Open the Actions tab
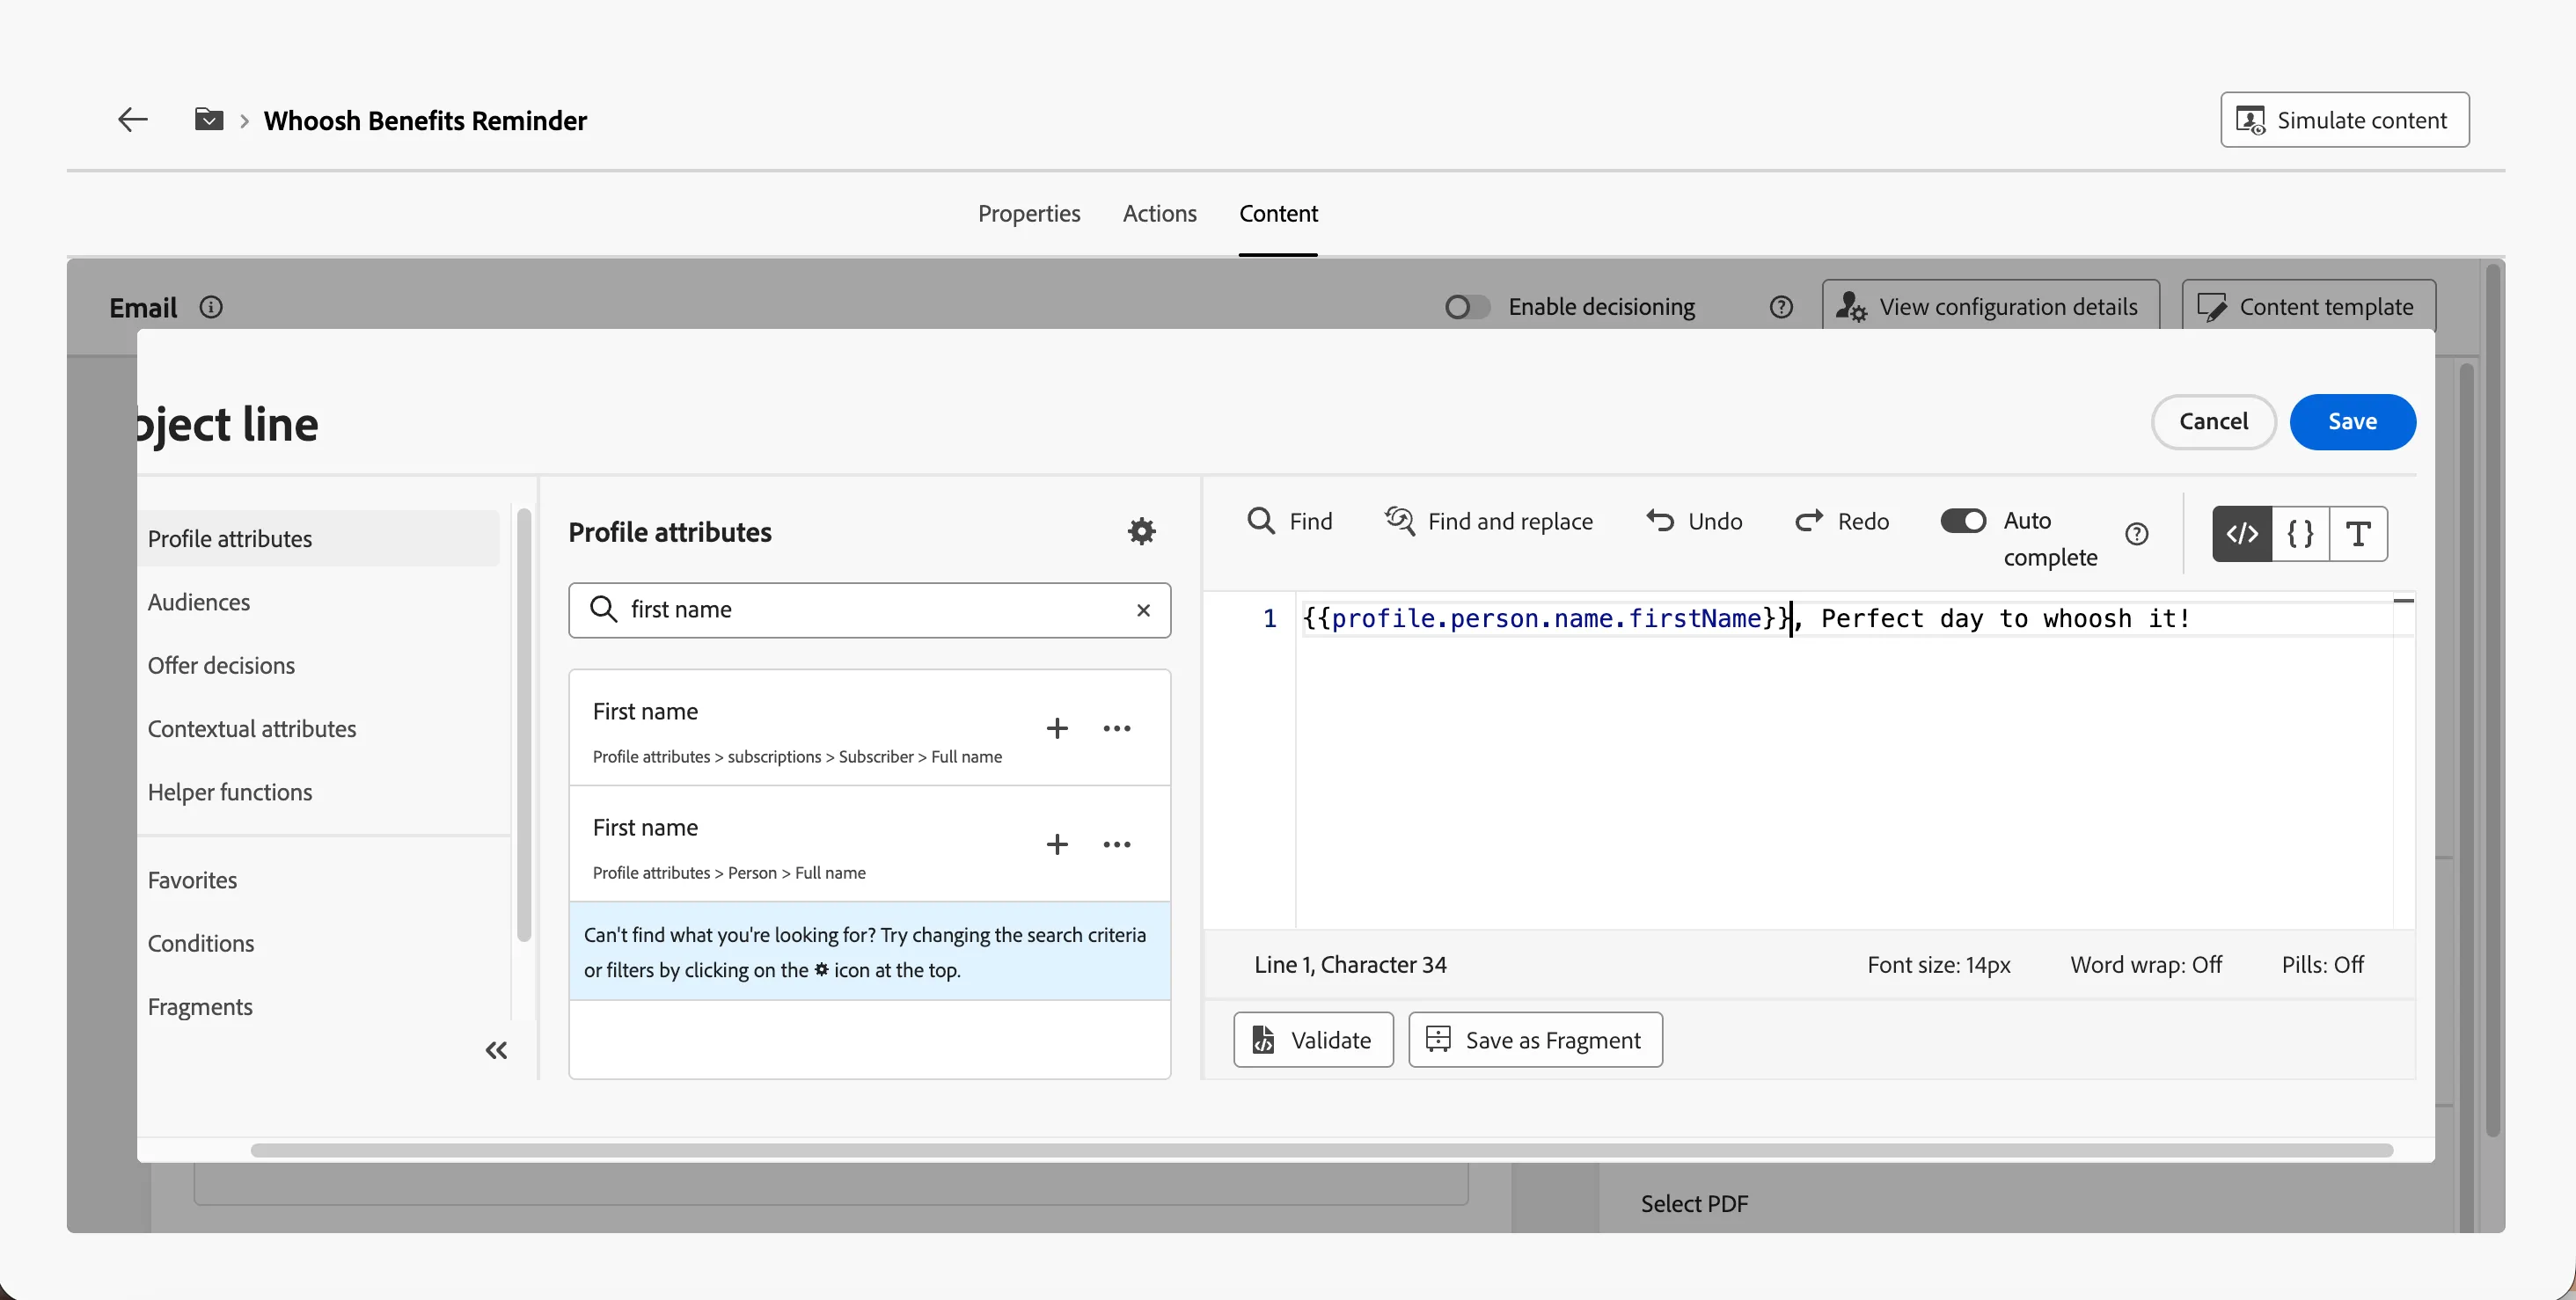 (1159, 214)
